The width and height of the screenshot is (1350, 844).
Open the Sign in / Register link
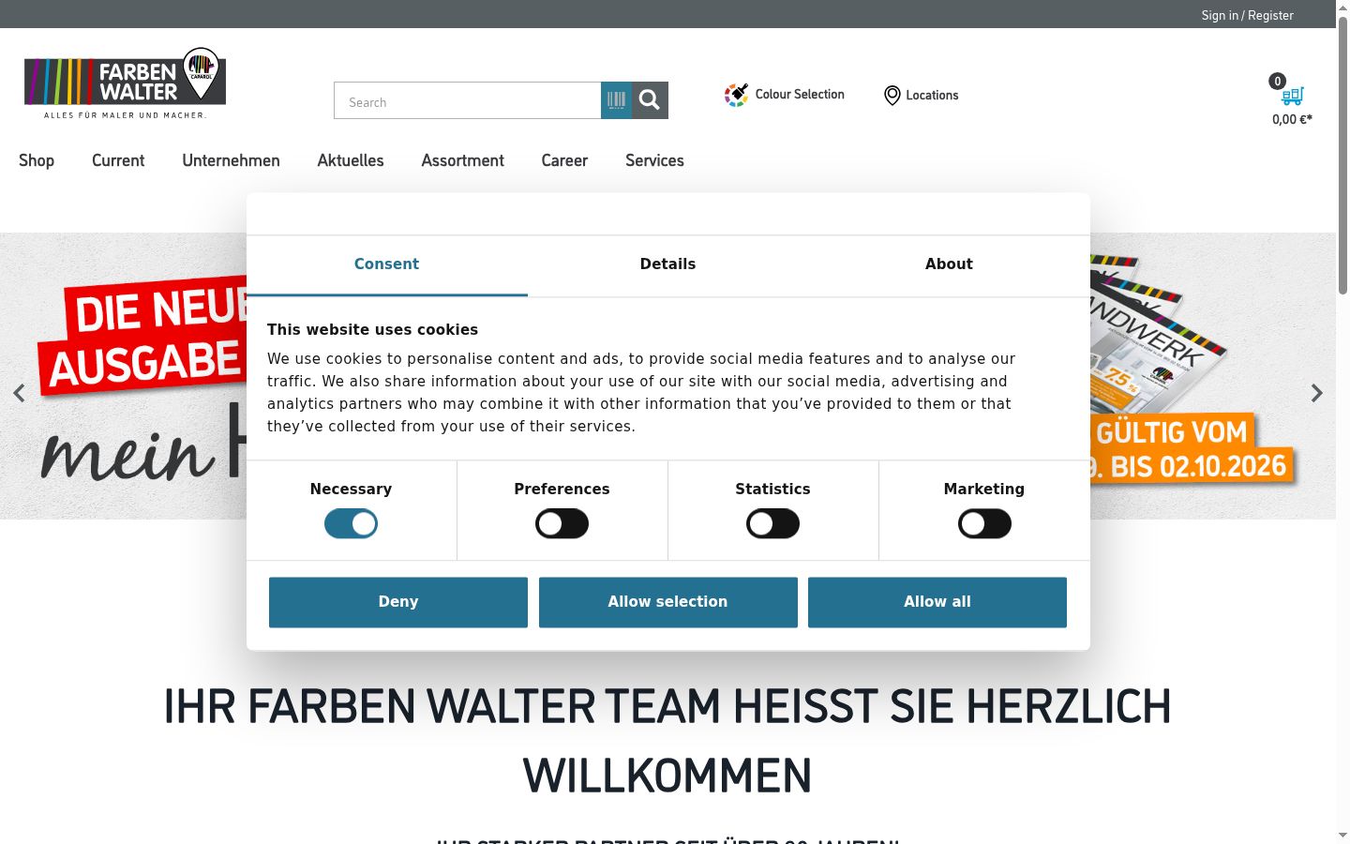(x=1247, y=15)
